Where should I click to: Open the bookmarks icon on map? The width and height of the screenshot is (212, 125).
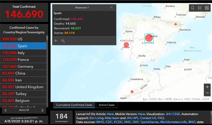coord(193,8)
